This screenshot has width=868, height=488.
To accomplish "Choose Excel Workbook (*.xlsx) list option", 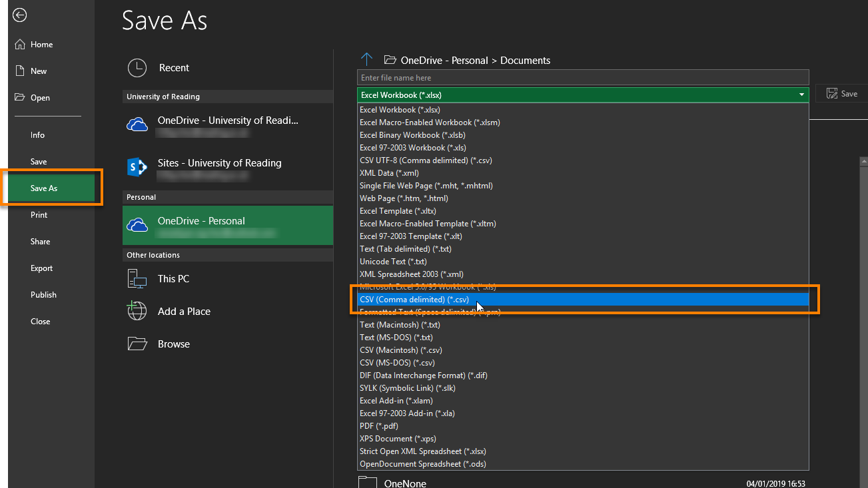I will [583, 110].
